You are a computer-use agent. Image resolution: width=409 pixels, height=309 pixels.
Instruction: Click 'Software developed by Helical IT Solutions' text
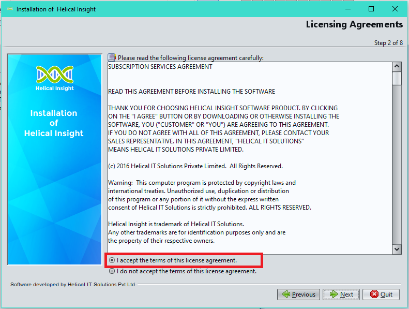point(72,285)
